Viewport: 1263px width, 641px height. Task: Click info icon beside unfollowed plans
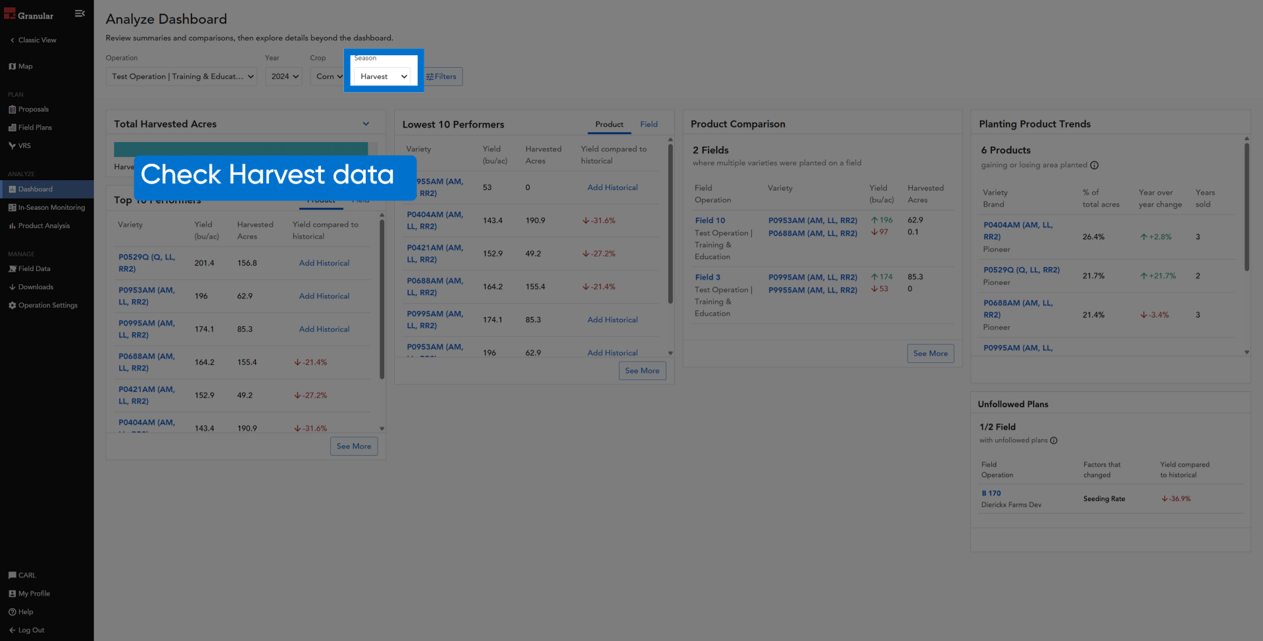1054,440
